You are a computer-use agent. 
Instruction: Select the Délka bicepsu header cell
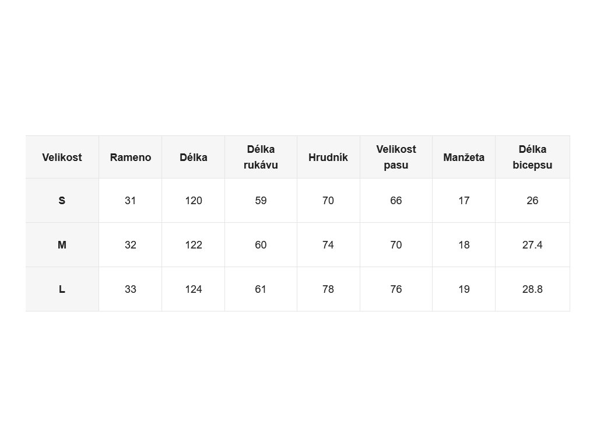[532, 157]
